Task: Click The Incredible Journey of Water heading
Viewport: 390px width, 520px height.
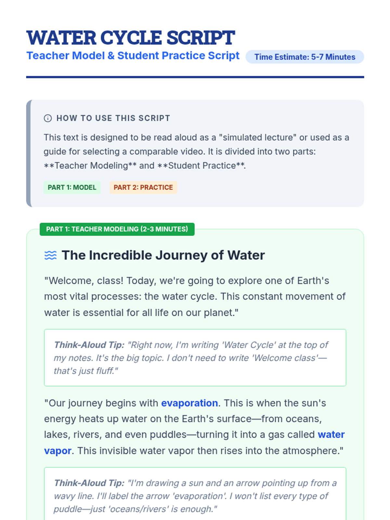Action: click(x=163, y=255)
